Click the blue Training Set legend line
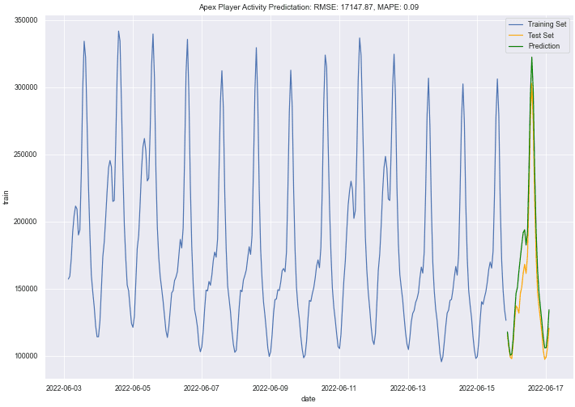This screenshot has height=407, width=575. tap(516, 24)
